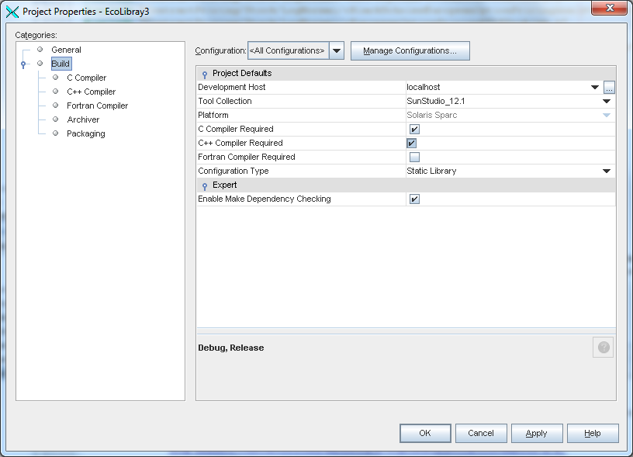Viewport: 633px width, 457px height.
Task: Expand the Development Host dropdown arrow
Action: click(x=594, y=88)
